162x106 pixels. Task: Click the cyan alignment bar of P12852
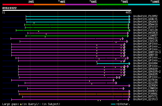point(77,16)
